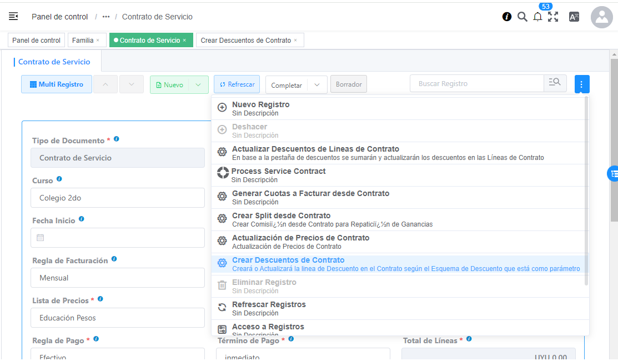The image size is (618, 361).
Task: Switch to the Familia tab
Action: pyautogui.click(x=83, y=40)
